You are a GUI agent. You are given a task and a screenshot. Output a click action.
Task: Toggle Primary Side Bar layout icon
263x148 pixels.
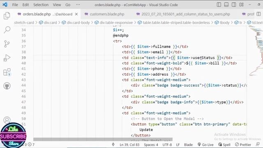pyautogui.click(x=219, y=5)
